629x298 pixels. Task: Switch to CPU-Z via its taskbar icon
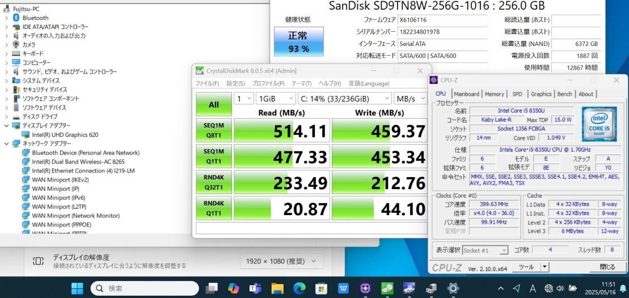point(365,288)
